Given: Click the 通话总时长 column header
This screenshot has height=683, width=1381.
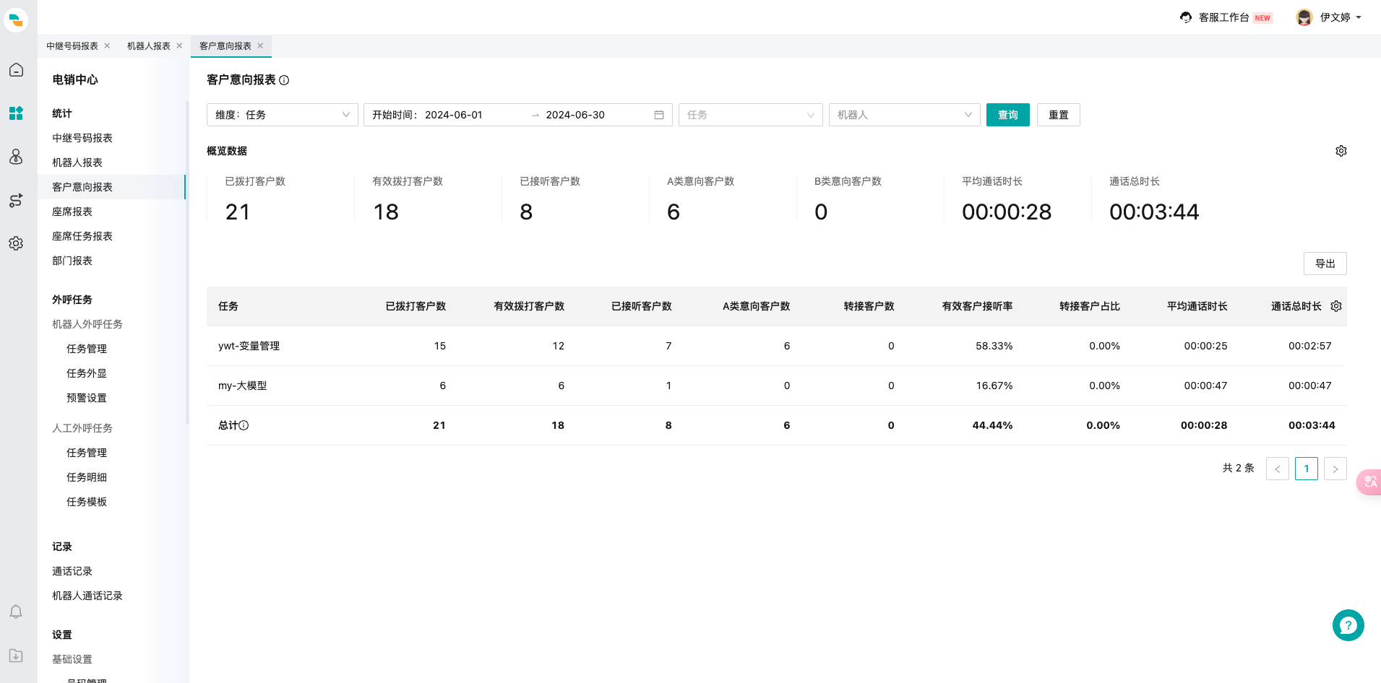Looking at the screenshot, I should pyautogui.click(x=1296, y=306).
